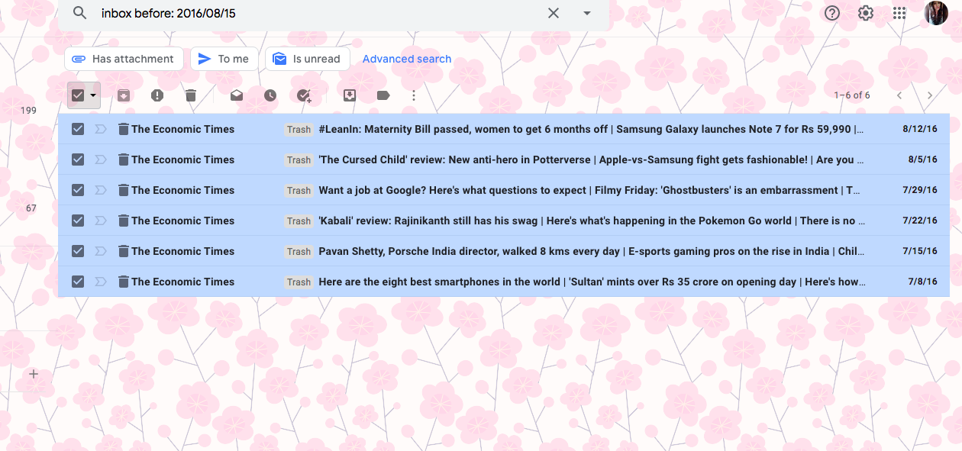Open the Google apps grid

[899, 13]
